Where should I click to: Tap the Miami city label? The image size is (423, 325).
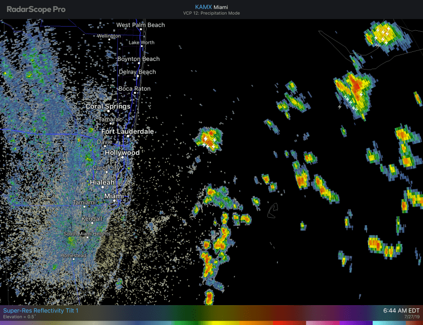pyautogui.click(x=114, y=196)
